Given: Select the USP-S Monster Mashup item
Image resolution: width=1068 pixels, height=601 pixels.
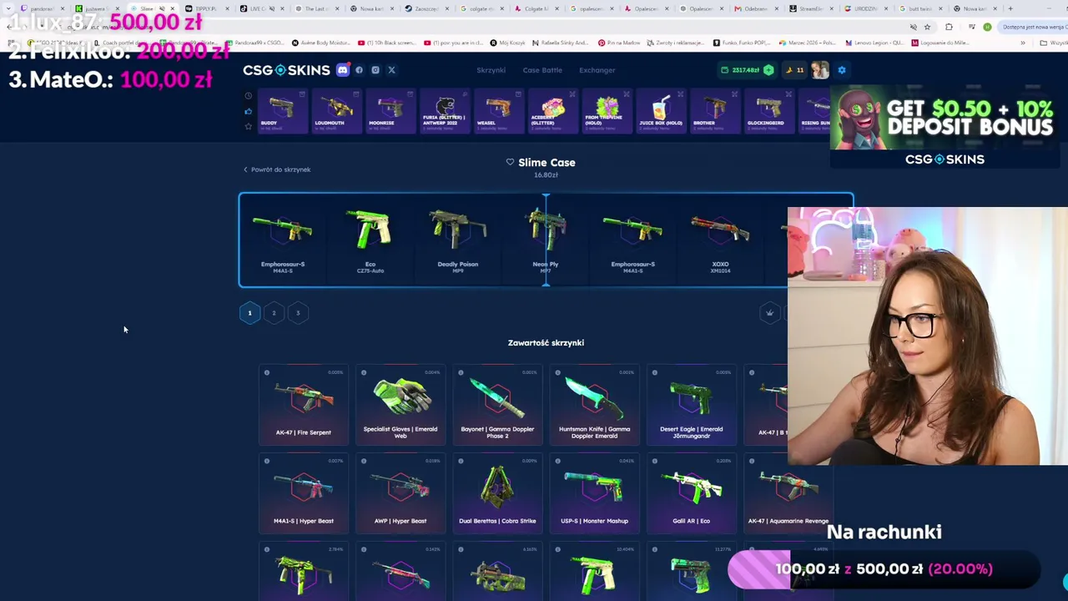Looking at the screenshot, I should (594, 493).
